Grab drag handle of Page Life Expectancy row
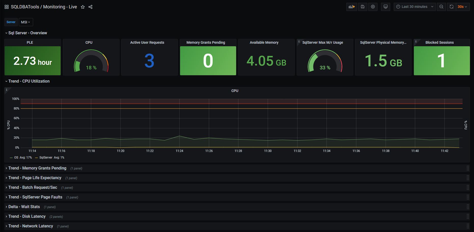The height and width of the screenshot is (232, 474). coord(468,178)
